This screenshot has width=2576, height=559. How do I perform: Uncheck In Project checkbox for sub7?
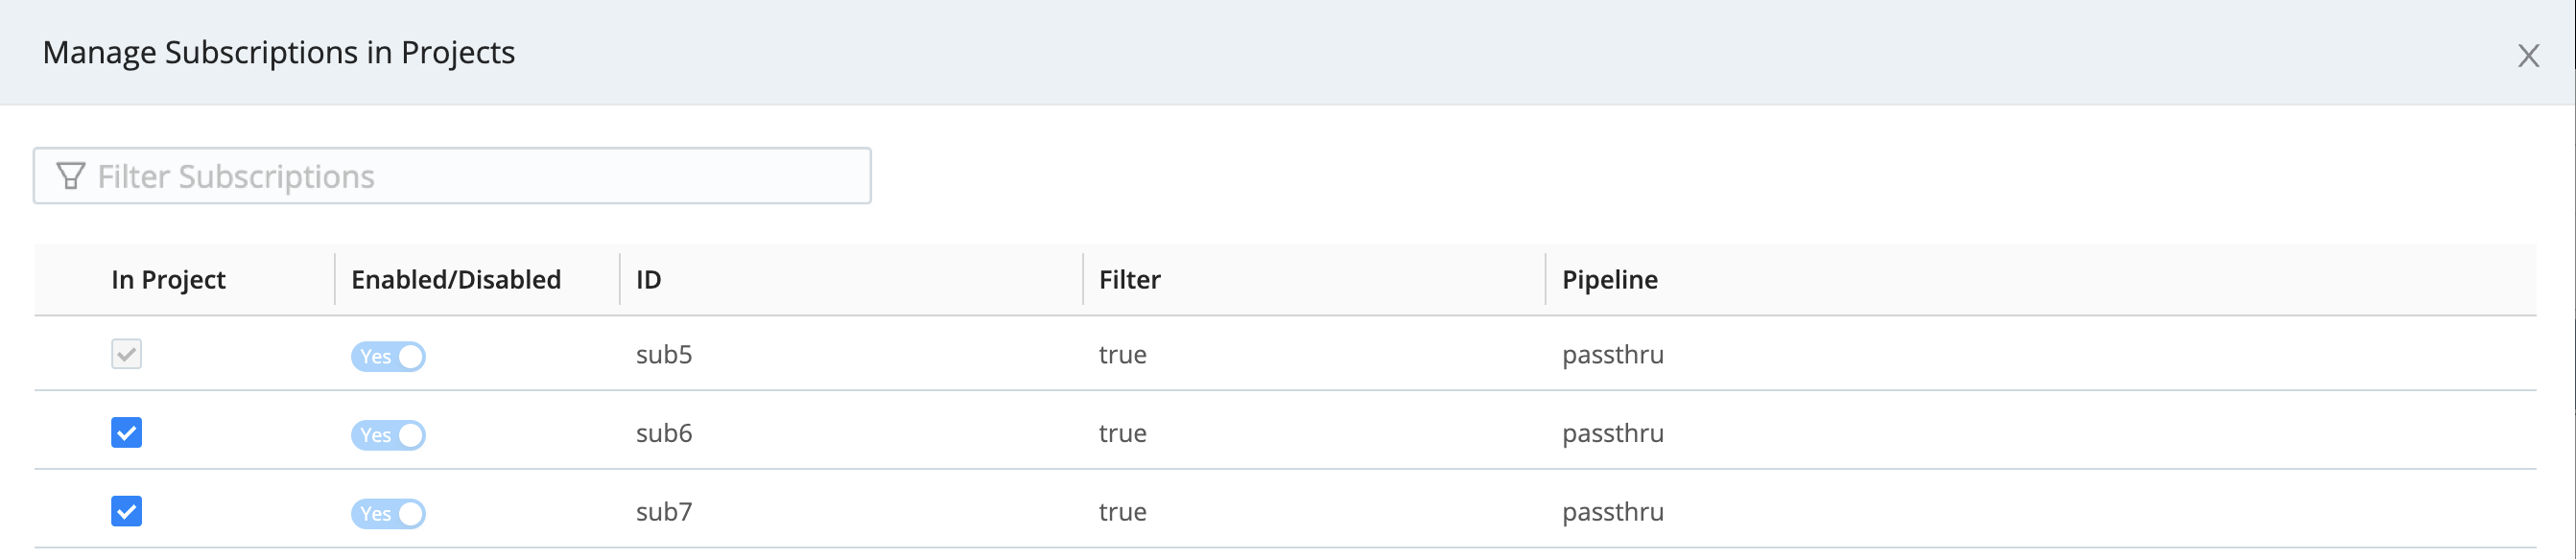click(x=126, y=512)
